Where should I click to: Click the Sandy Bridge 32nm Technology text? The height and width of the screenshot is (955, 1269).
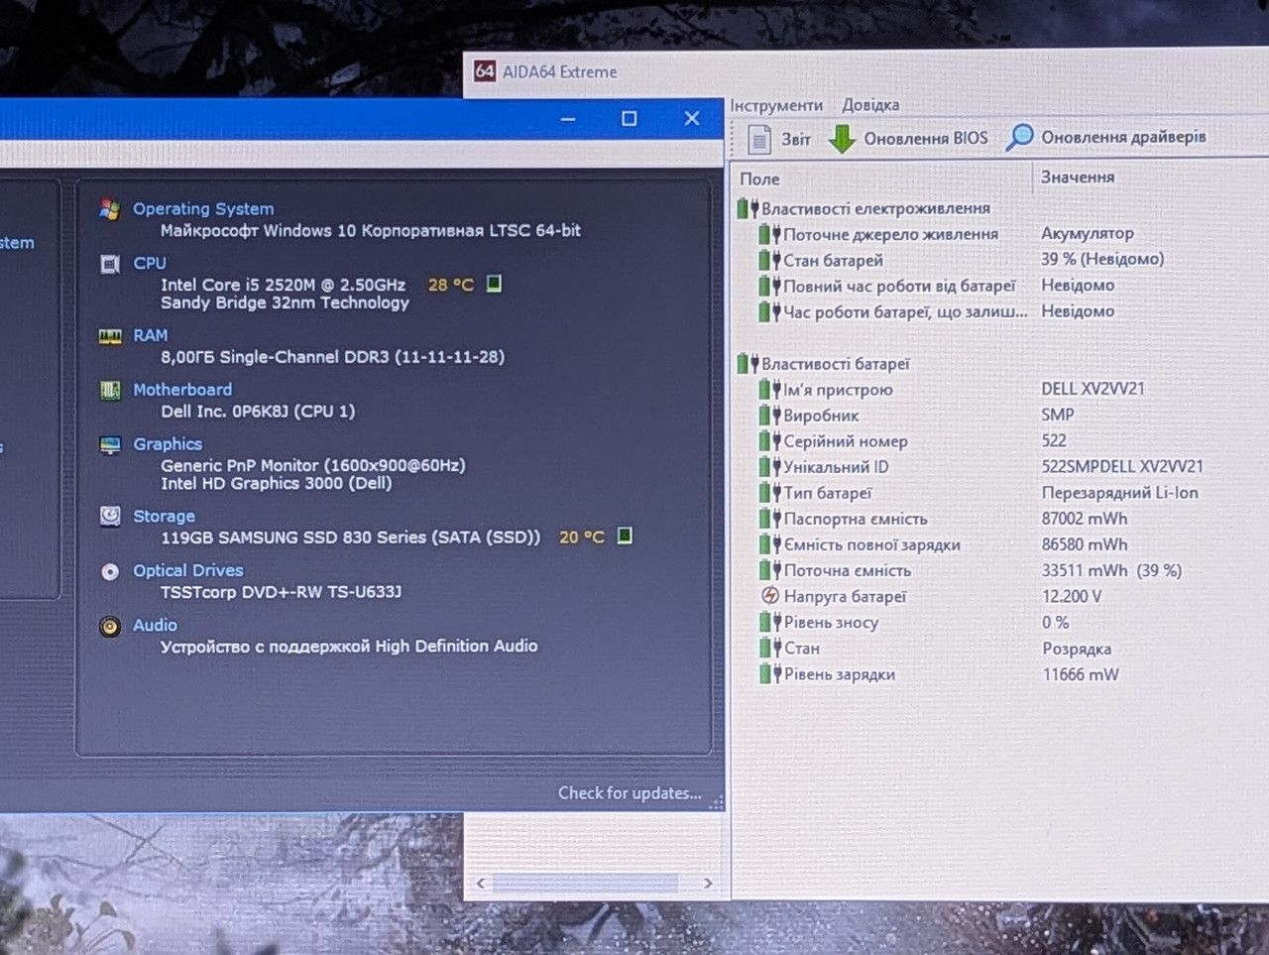(285, 302)
